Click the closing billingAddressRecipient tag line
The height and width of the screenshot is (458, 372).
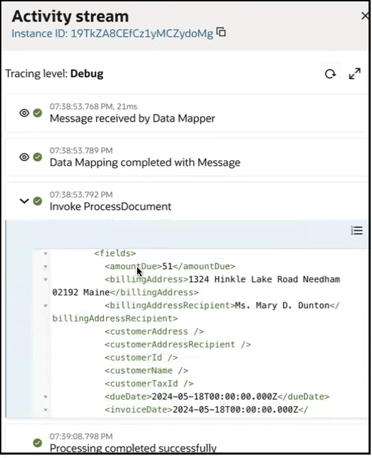115,318
